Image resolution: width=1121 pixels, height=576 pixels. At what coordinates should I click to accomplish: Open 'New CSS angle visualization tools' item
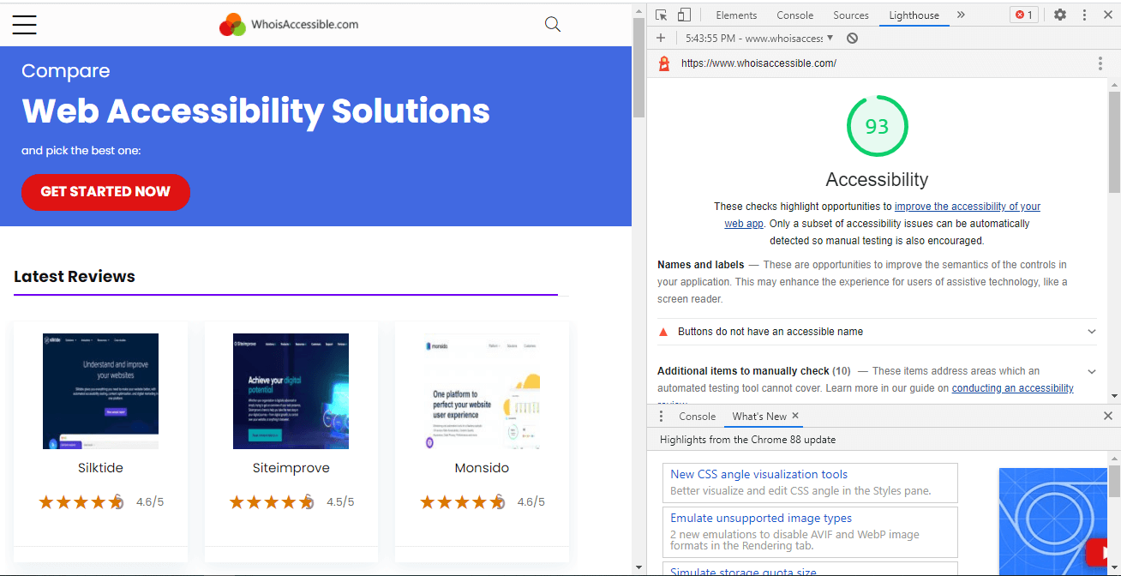click(810, 482)
